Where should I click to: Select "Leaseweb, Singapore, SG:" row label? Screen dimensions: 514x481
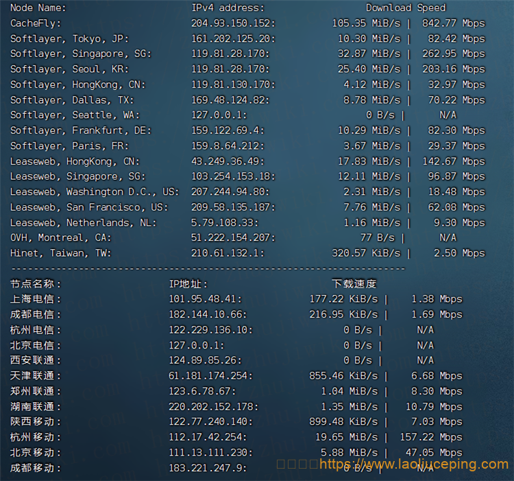point(77,176)
